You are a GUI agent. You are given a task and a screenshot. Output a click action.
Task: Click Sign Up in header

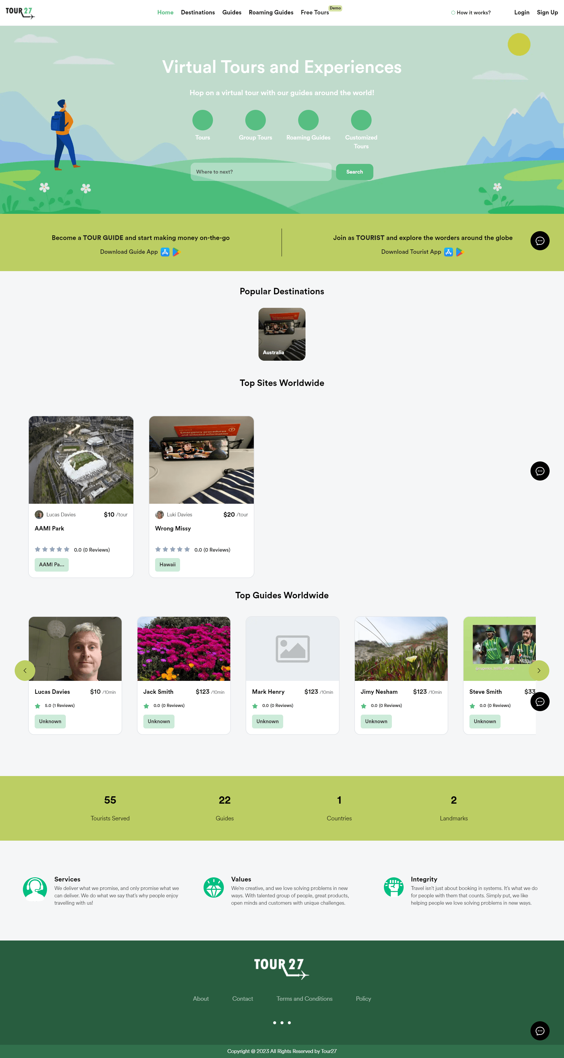click(547, 12)
